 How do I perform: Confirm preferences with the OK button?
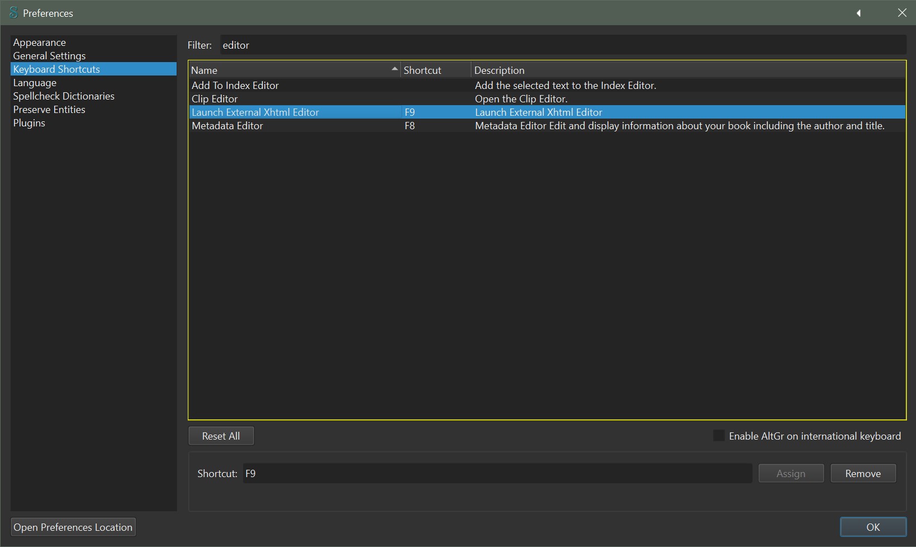click(872, 527)
